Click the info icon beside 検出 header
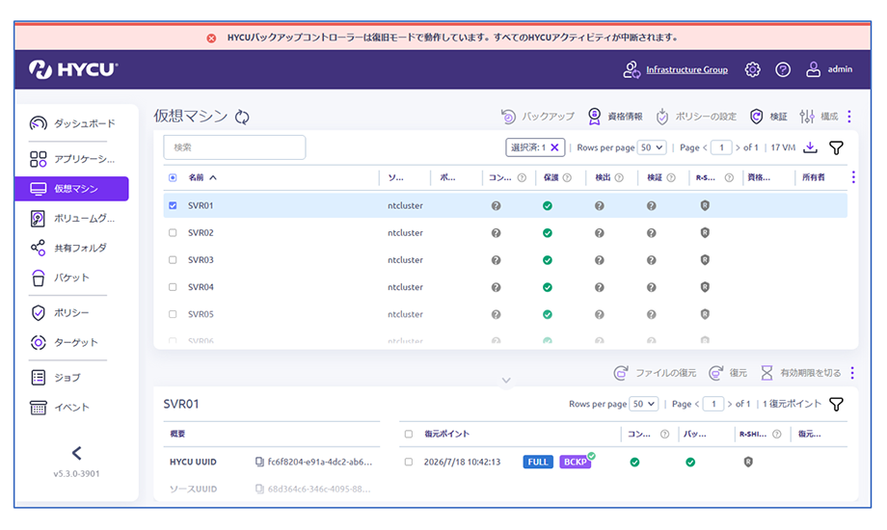 (619, 177)
